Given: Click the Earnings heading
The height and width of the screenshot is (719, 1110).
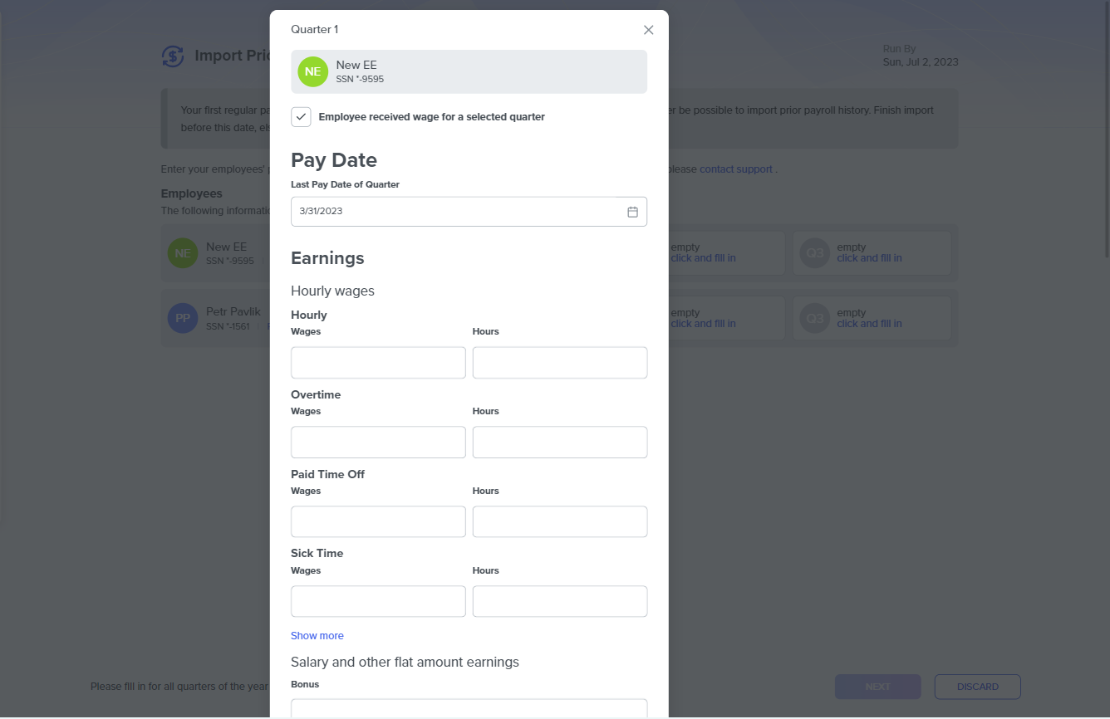Looking at the screenshot, I should click(327, 258).
